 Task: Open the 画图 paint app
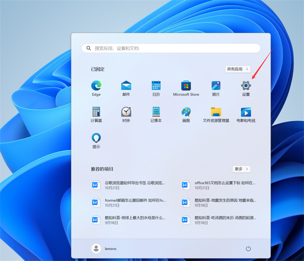[x=186, y=115]
